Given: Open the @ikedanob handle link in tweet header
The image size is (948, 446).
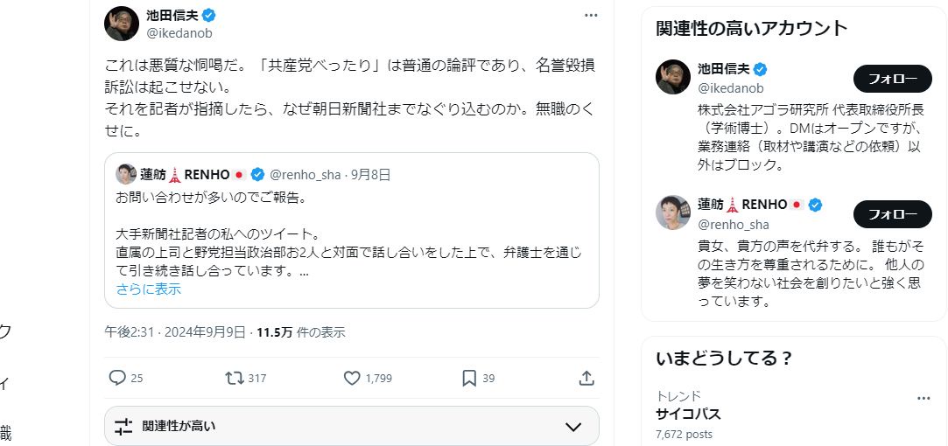Looking at the screenshot, I should click(180, 33).
